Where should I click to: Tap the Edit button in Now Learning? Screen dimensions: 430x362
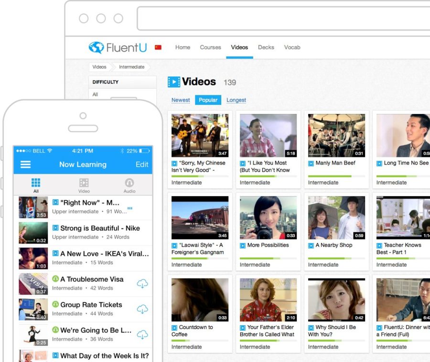tap(141, 164)
